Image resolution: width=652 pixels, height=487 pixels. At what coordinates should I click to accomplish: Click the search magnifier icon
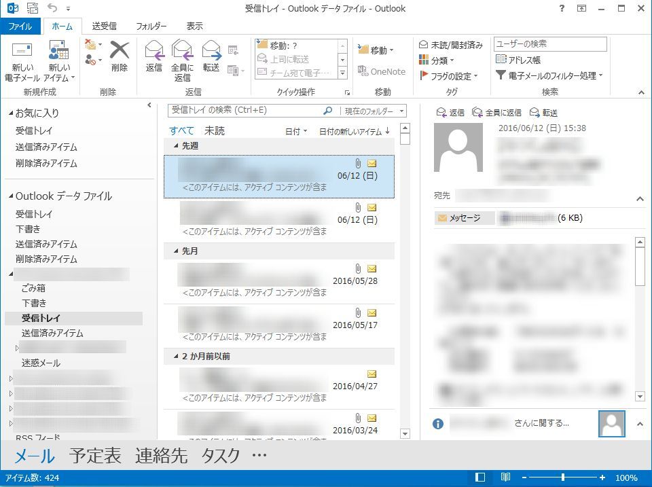(327, 111)
